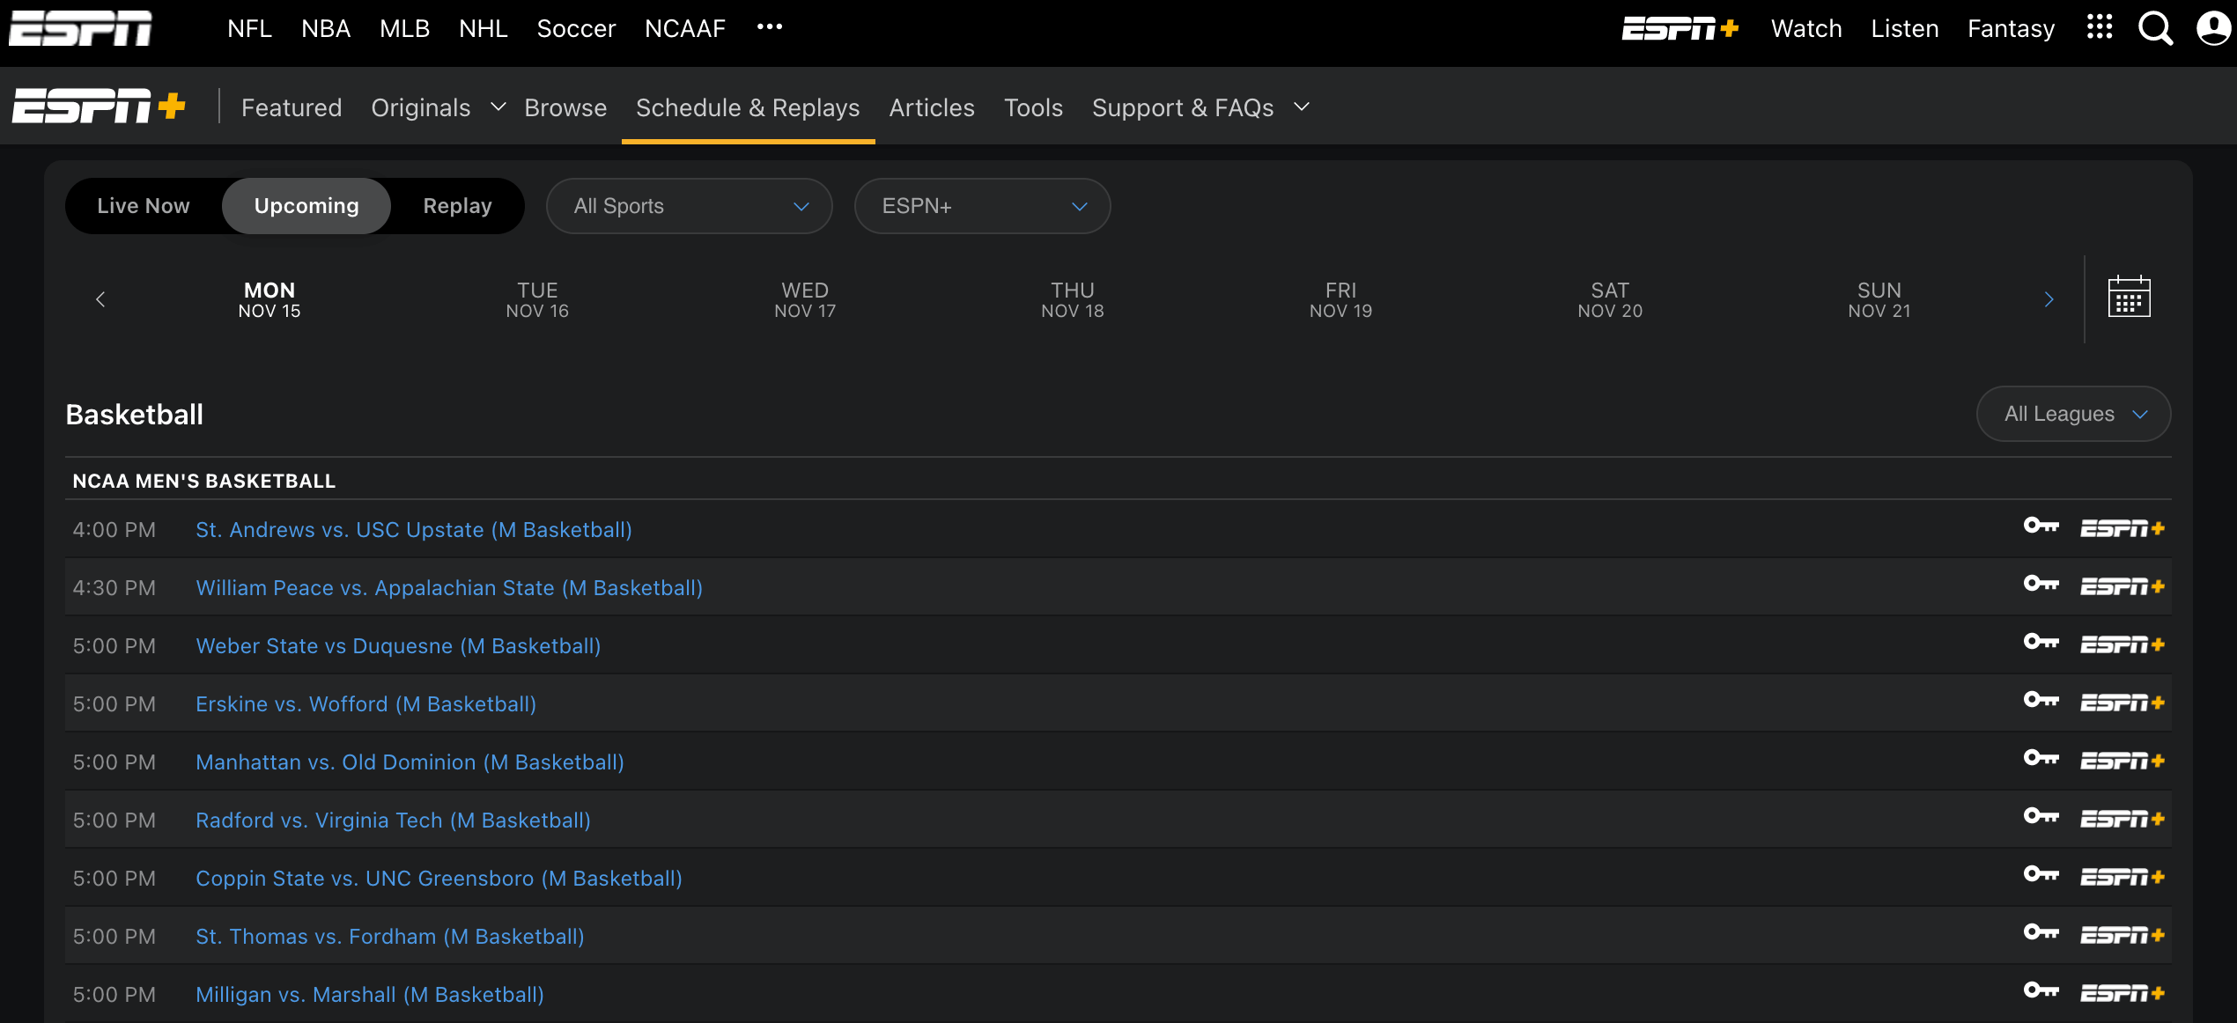The image size is (2237, 1023).
Task: Select Tuesday Nov 16 in the date strip
Action: click(537, 298)
